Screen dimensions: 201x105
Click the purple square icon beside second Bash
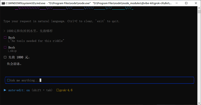[5, 47]
